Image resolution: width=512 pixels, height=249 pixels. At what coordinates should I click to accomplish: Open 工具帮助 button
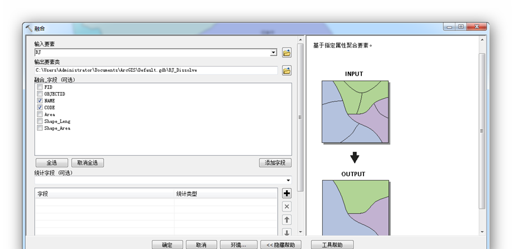click(332, 245)
